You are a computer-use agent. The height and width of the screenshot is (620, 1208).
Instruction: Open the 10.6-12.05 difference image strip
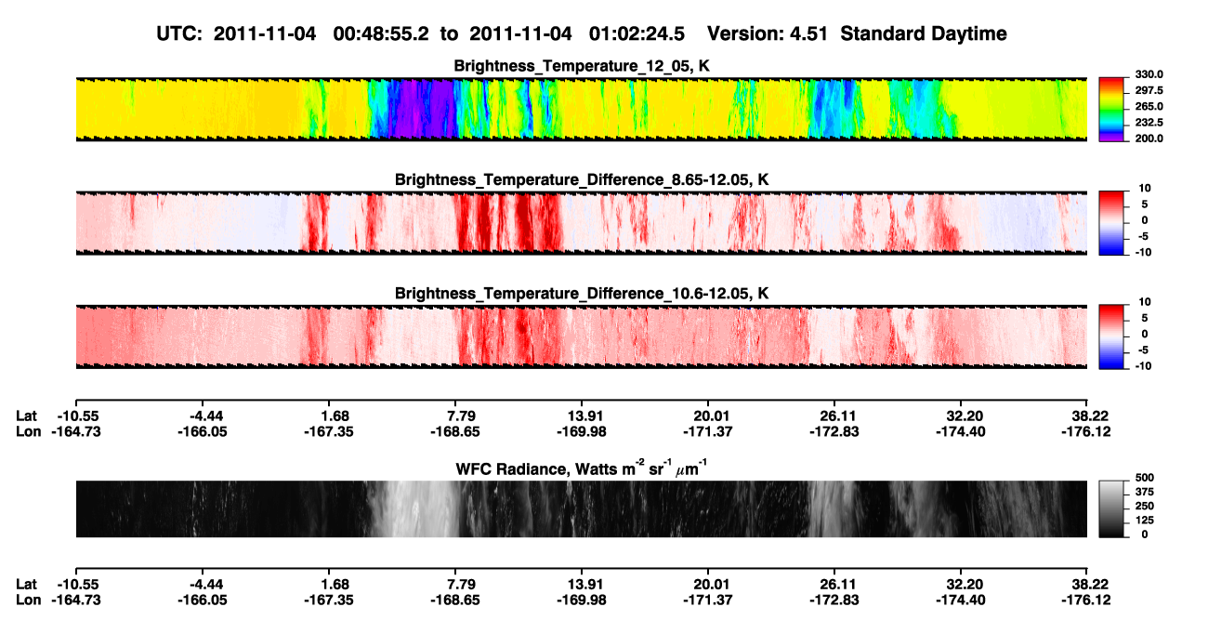[581, 336]
